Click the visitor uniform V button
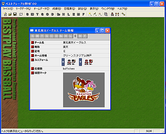Screen dimensions: 166x134 click(x=80, y=62)
